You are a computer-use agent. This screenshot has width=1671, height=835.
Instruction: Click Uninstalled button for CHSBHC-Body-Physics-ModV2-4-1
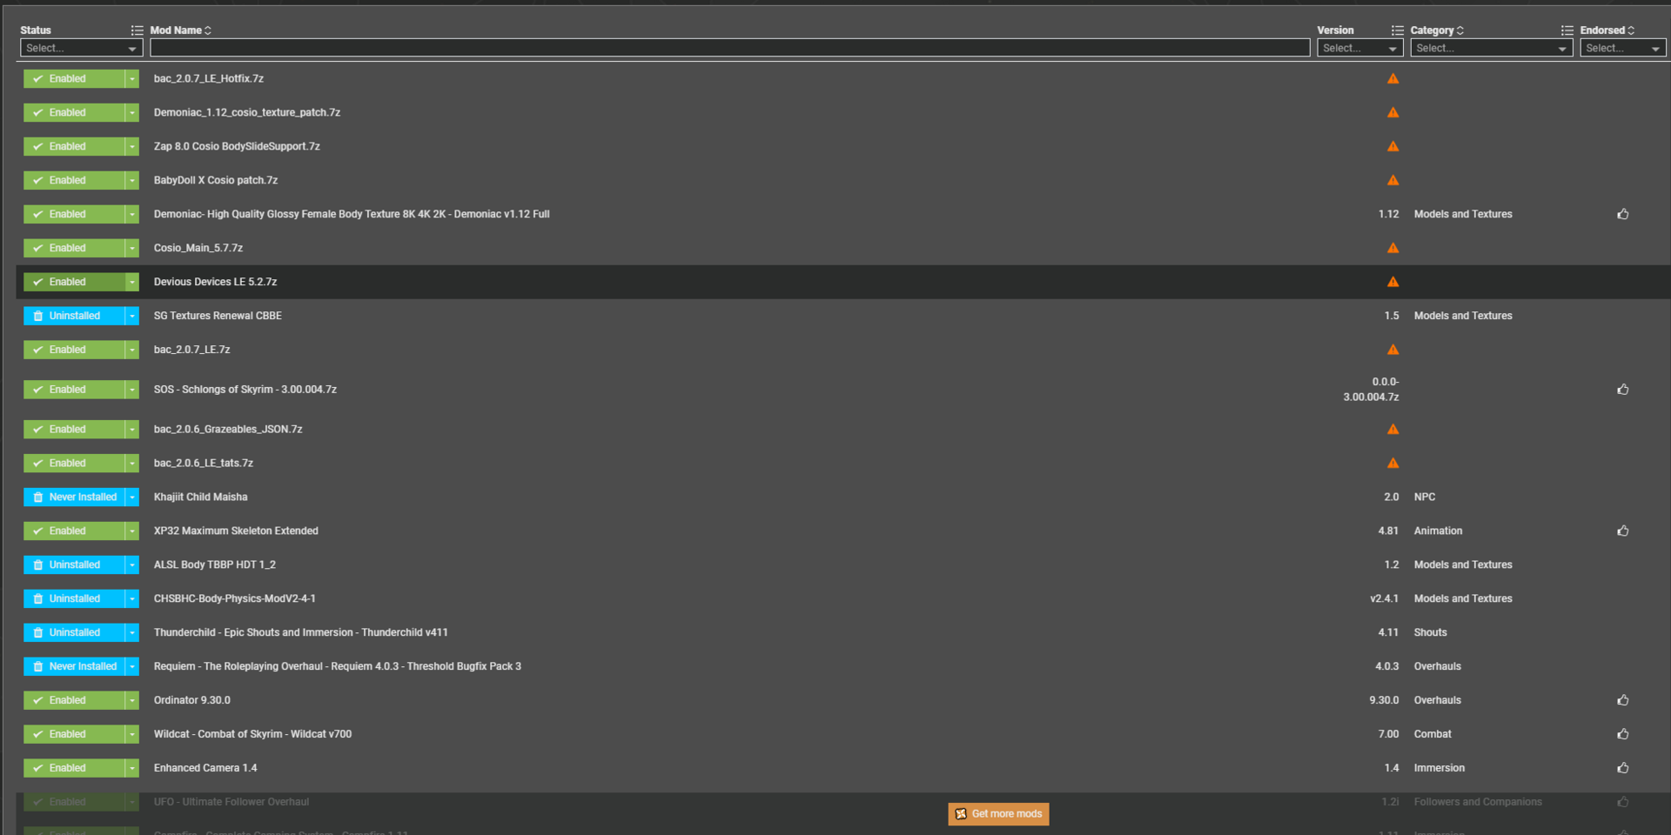pos(74,598)
